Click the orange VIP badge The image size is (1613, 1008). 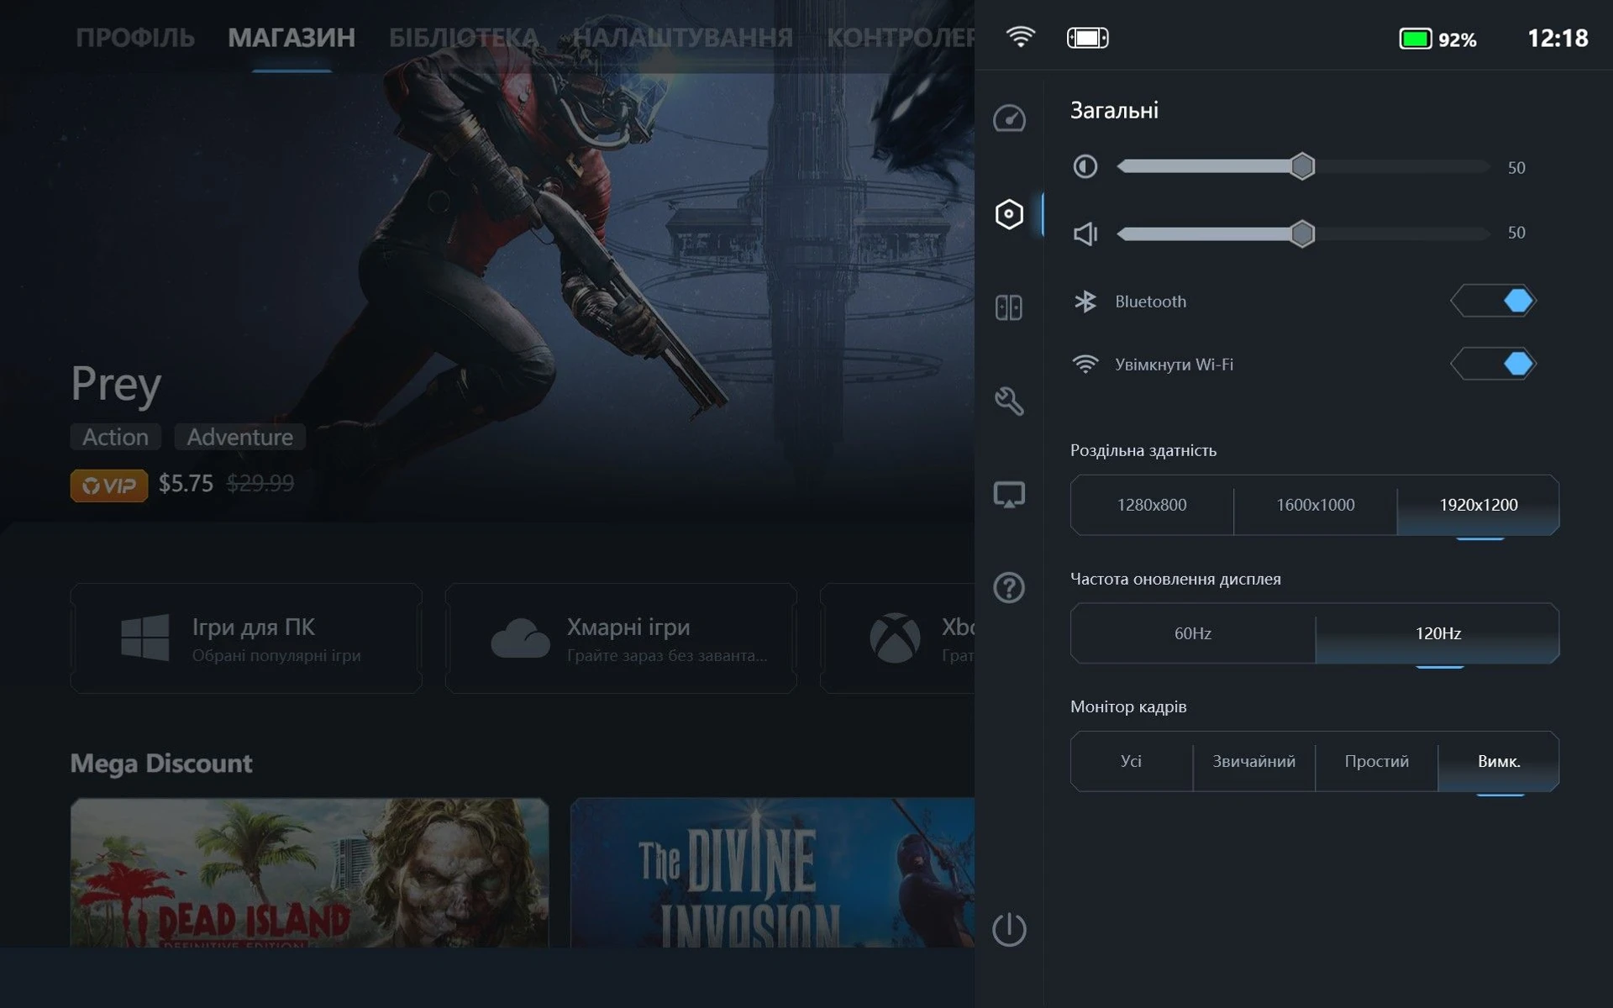[x=109, y=485]
